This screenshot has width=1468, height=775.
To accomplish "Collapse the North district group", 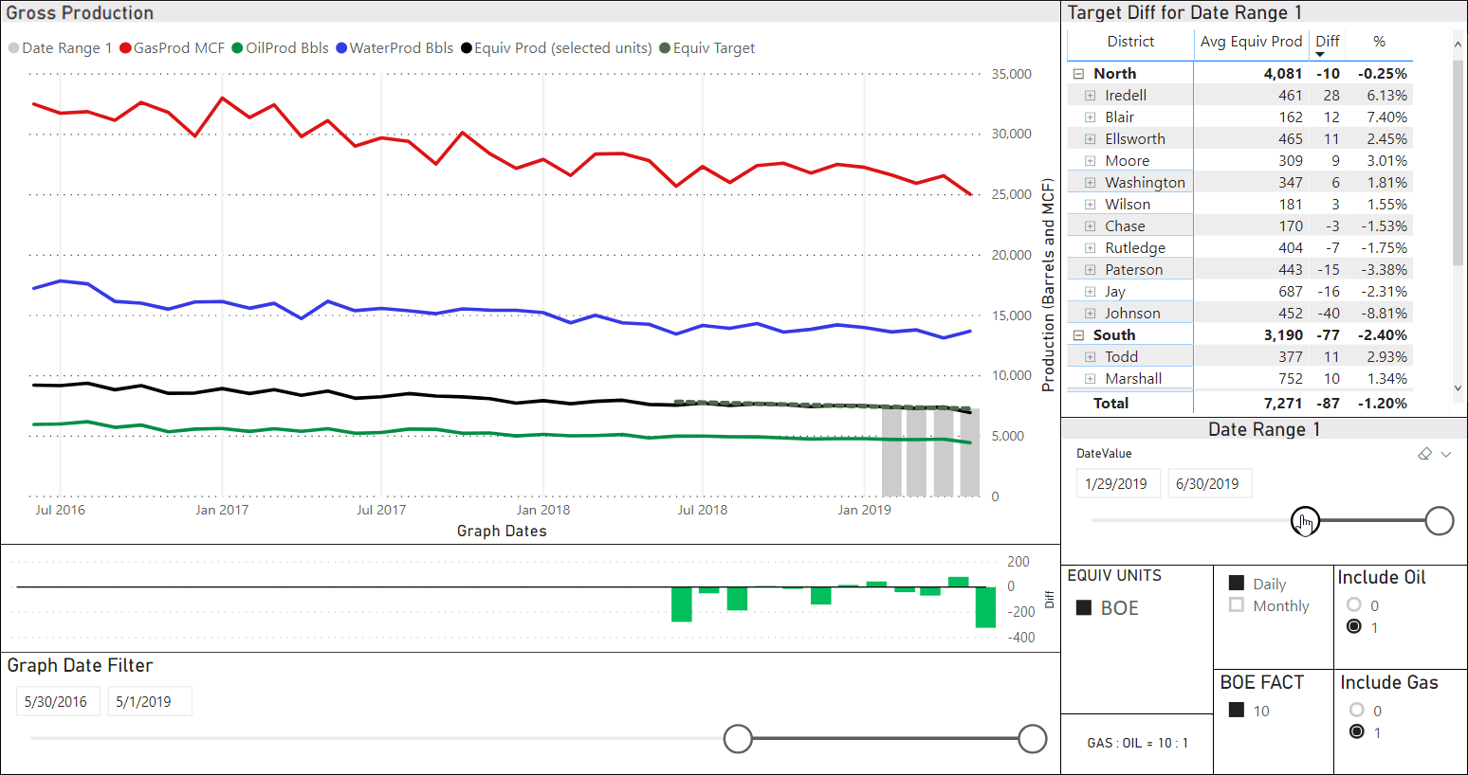I will click(1078, 73).
